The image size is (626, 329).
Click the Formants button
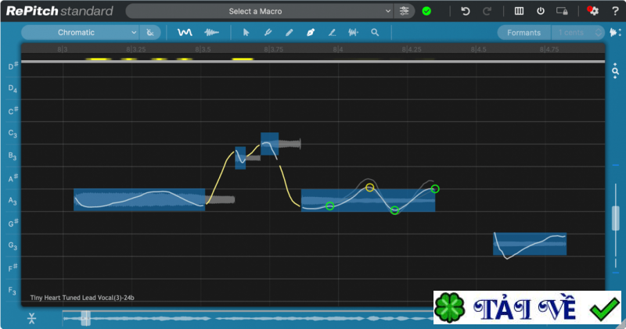[523, 33]
